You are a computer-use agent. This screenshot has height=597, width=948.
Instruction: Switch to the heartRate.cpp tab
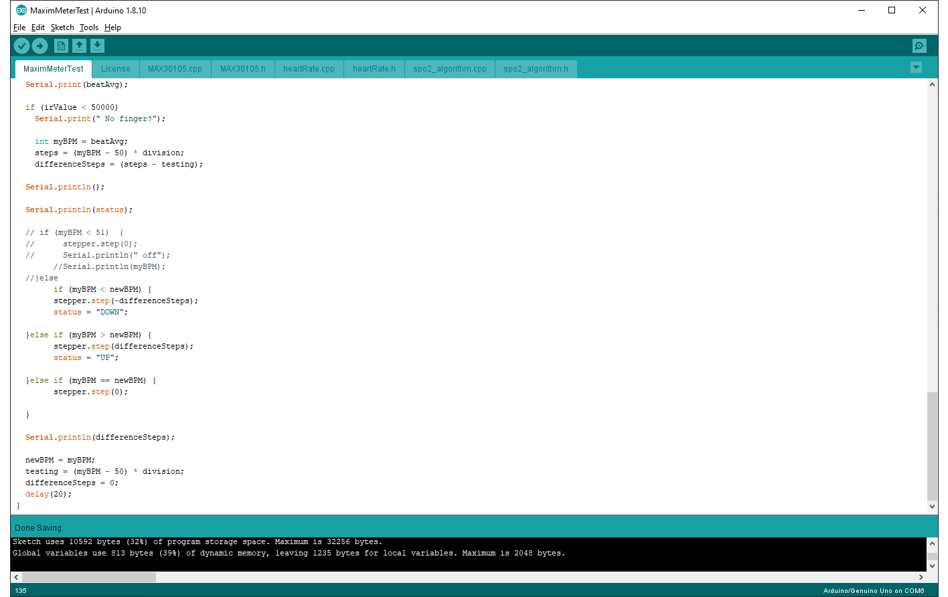pyautogui.click(x=309, y=69)
